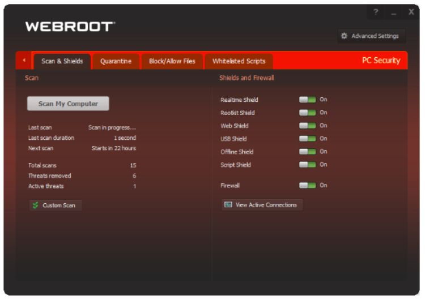This screenshot has width=425, height=300.
Task: Click the Scan My Computer button
Action: [68, 104]
